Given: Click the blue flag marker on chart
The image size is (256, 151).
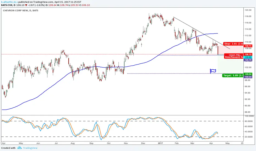Looking at the screenshot, I should [213, 71].
